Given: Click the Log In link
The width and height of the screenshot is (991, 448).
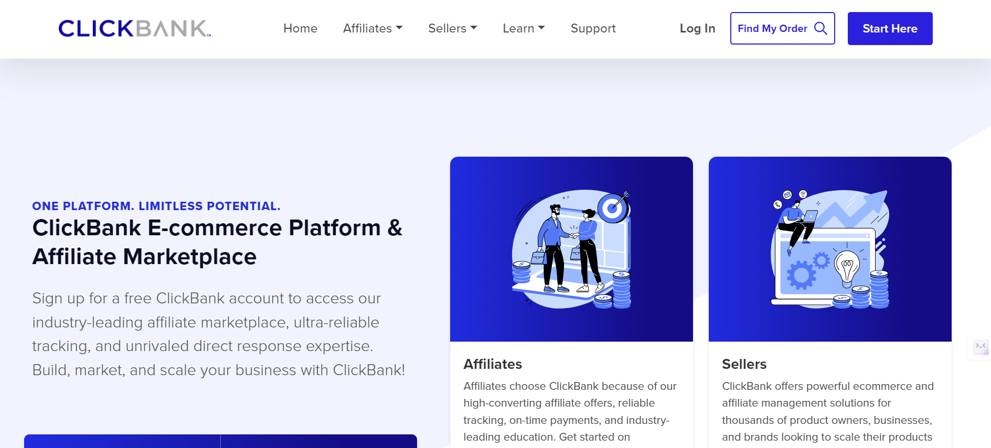Looking at the screenshot, I should (697, 28).
